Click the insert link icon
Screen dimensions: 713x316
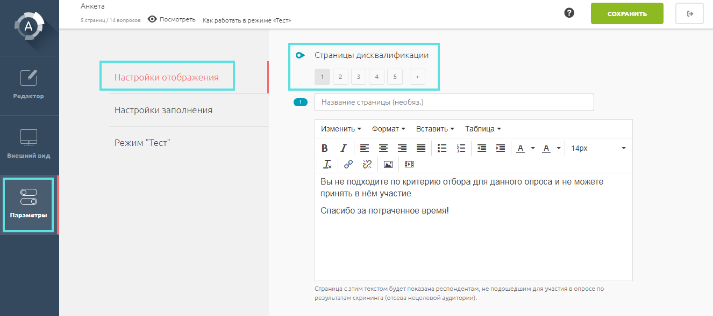click(x=348, y=164)
